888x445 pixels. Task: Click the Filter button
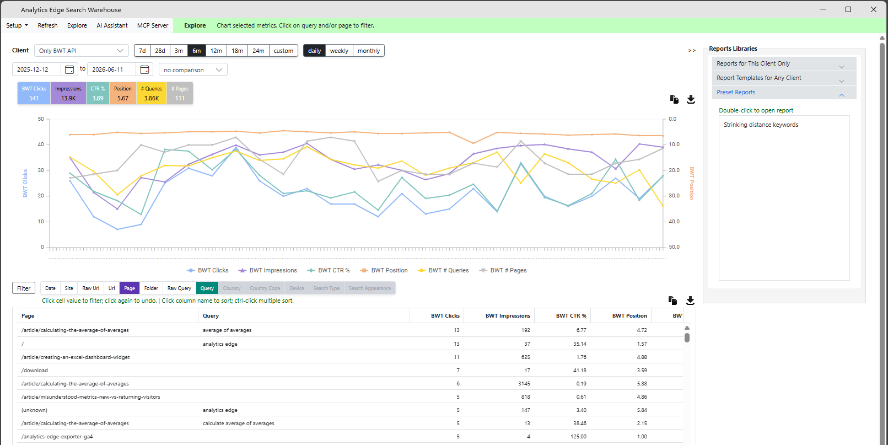point(24,288)
